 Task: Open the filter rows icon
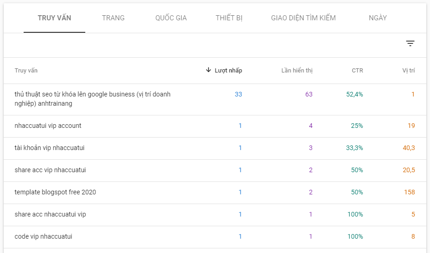(410, 44)
